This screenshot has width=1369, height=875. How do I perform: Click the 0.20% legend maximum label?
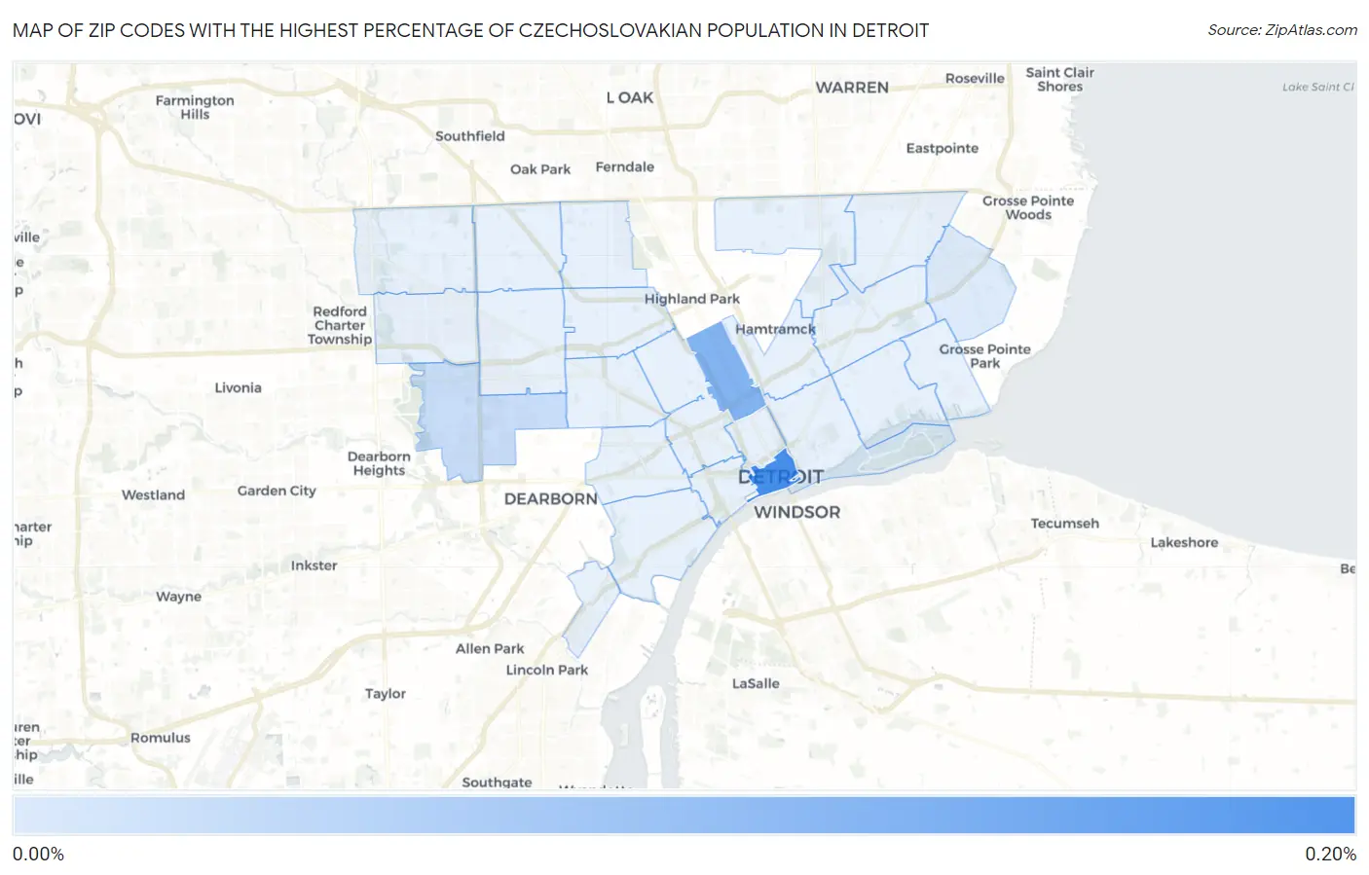click(1330, 854)
